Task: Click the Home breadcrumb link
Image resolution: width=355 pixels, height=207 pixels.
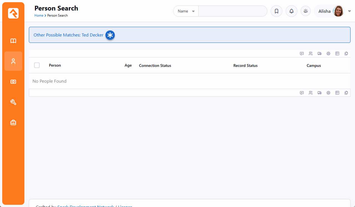Action: point(39,15)
